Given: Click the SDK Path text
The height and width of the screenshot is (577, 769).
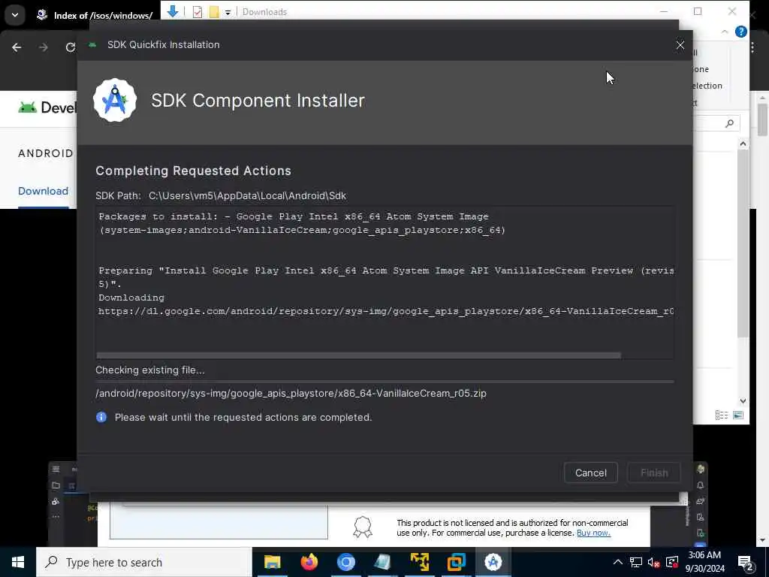Looking at the screenshot, I should (x=221, y=196).
